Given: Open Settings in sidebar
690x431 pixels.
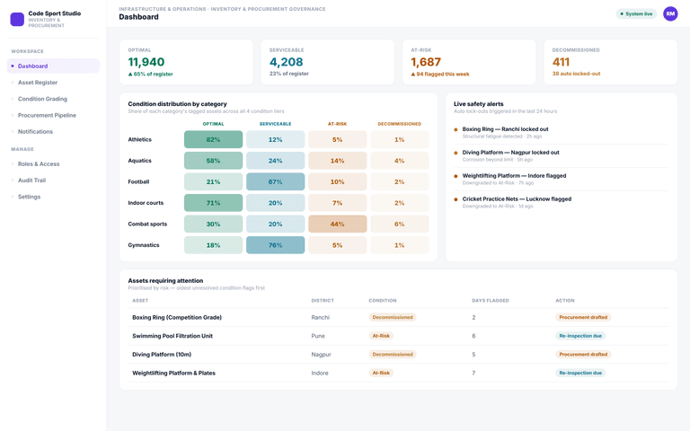Looking at the screenshot, I should (x=53, y=197).
